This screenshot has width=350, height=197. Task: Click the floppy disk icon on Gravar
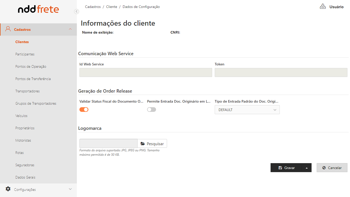[x=280, y=168]
